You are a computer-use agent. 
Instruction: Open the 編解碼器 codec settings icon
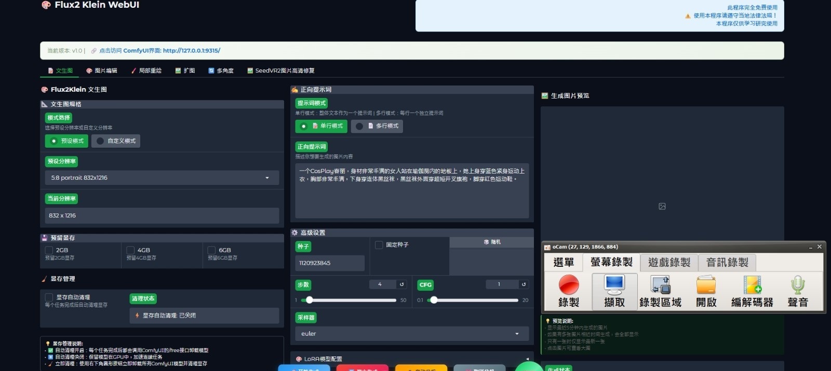(x=752, y=291)
